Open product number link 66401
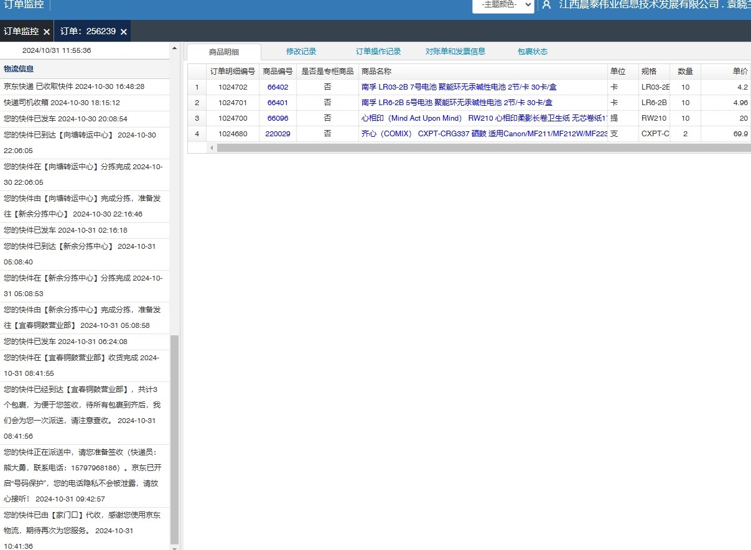Image resolution: width=751 pixels, height=550 pixels. point(278,103)
